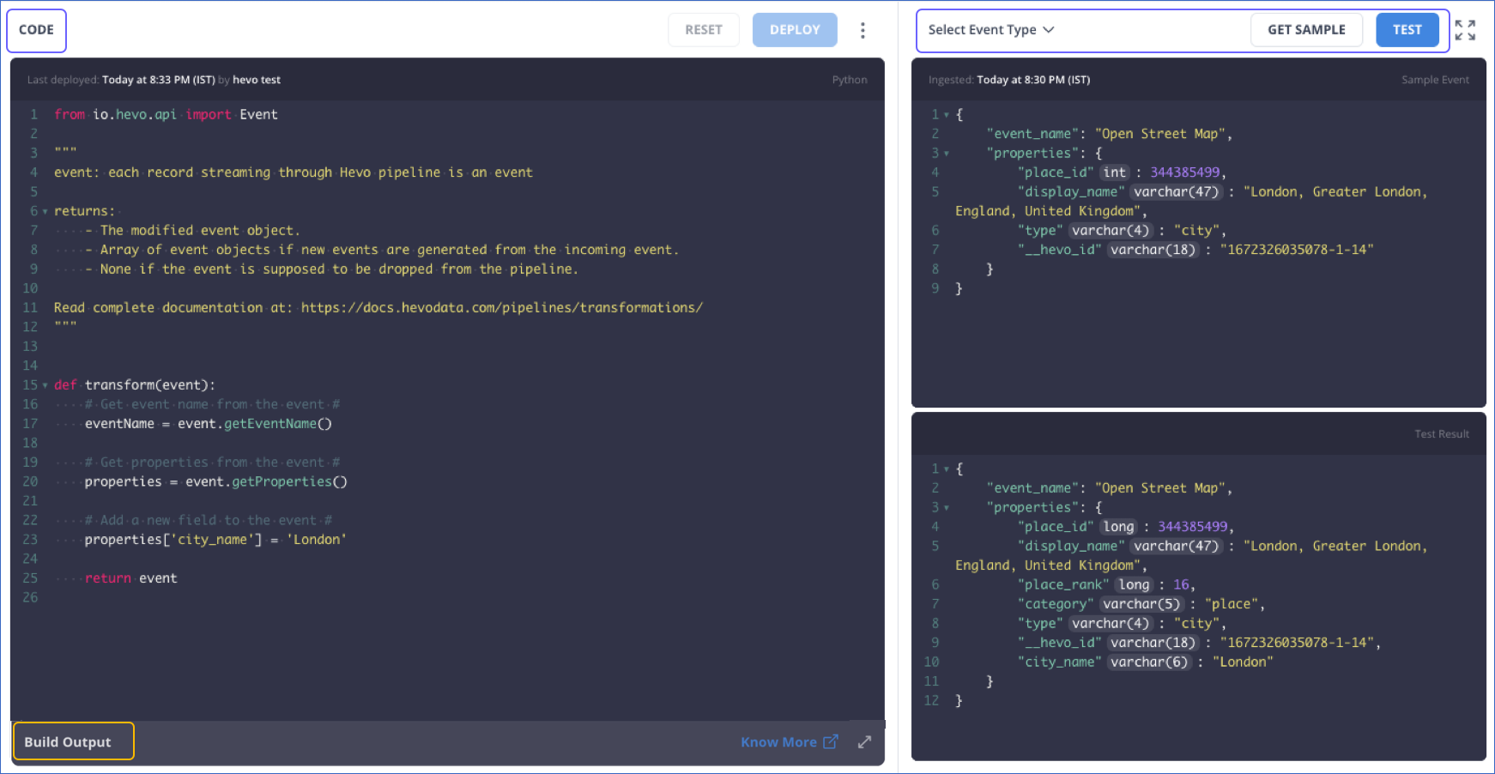
Task: Click the docs.hevodata.com URL in line 11
Action: [501, 307]
